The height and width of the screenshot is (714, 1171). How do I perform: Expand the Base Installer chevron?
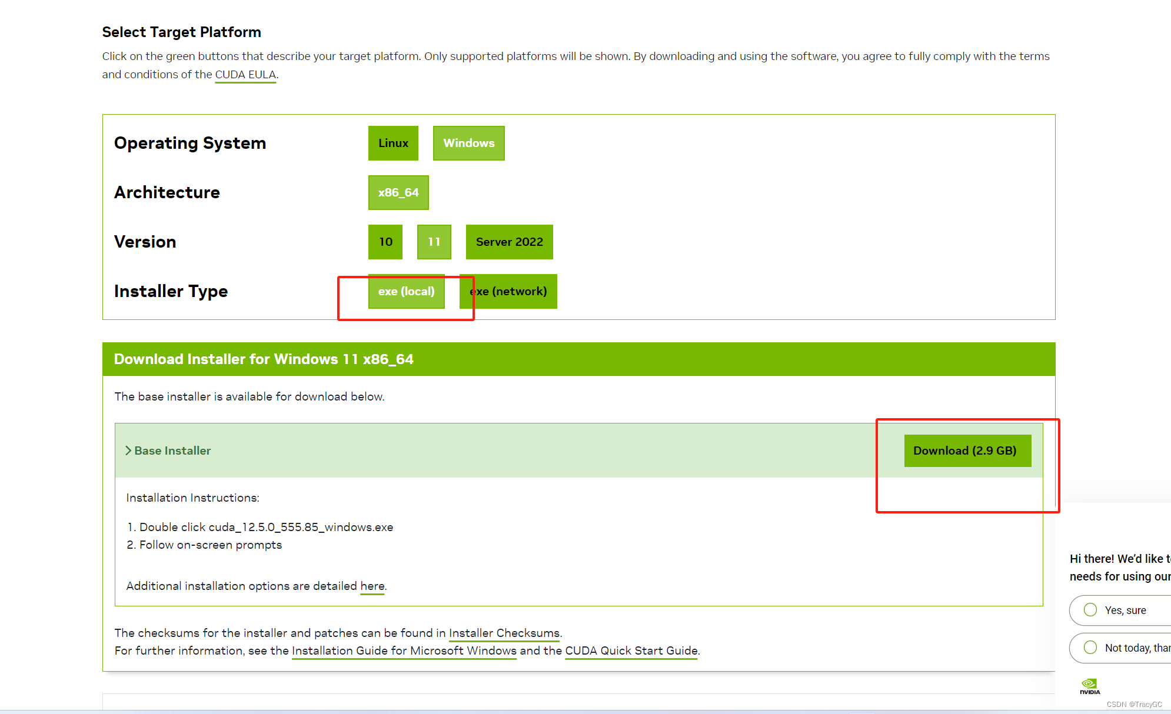point(128,451)
